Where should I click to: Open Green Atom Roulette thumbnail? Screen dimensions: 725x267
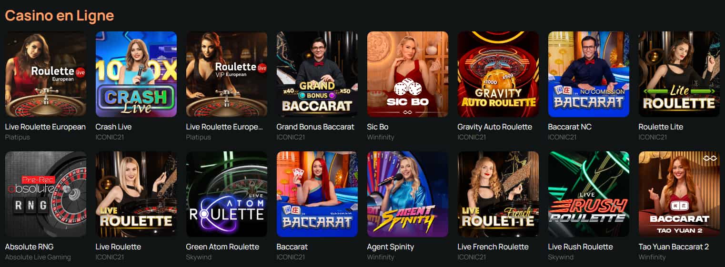227,194
